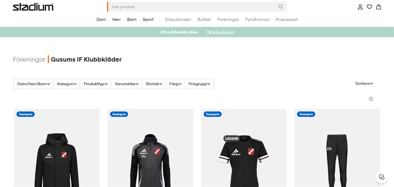Open the Sortera sorting dropdown
This screenshot has width=394, height=187.
point(364,83)
